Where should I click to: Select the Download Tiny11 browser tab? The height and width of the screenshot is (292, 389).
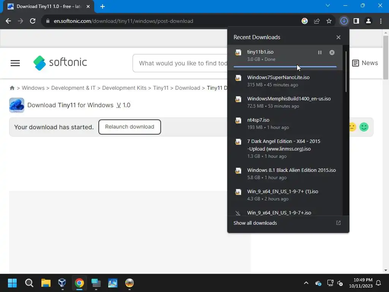click(x=48, y=6)
